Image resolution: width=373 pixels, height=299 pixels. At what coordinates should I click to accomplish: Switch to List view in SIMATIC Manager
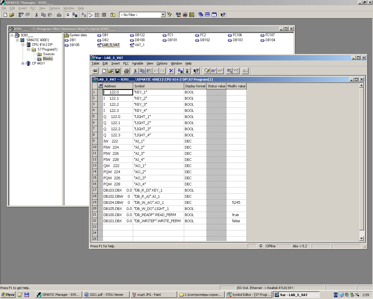[x=97, y=15]
